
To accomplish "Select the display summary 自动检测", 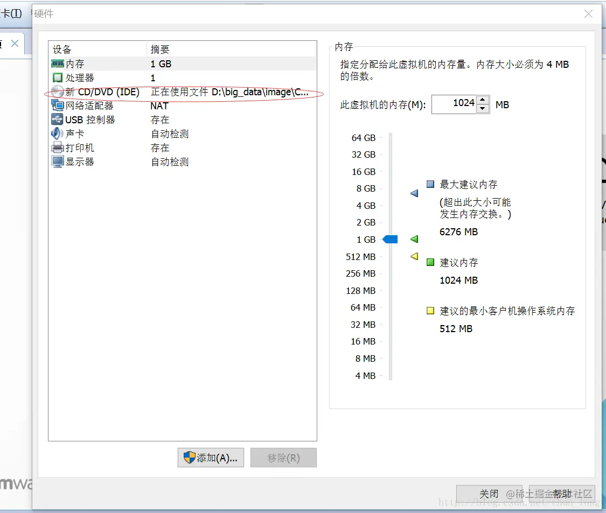I will tap(170, 162).
